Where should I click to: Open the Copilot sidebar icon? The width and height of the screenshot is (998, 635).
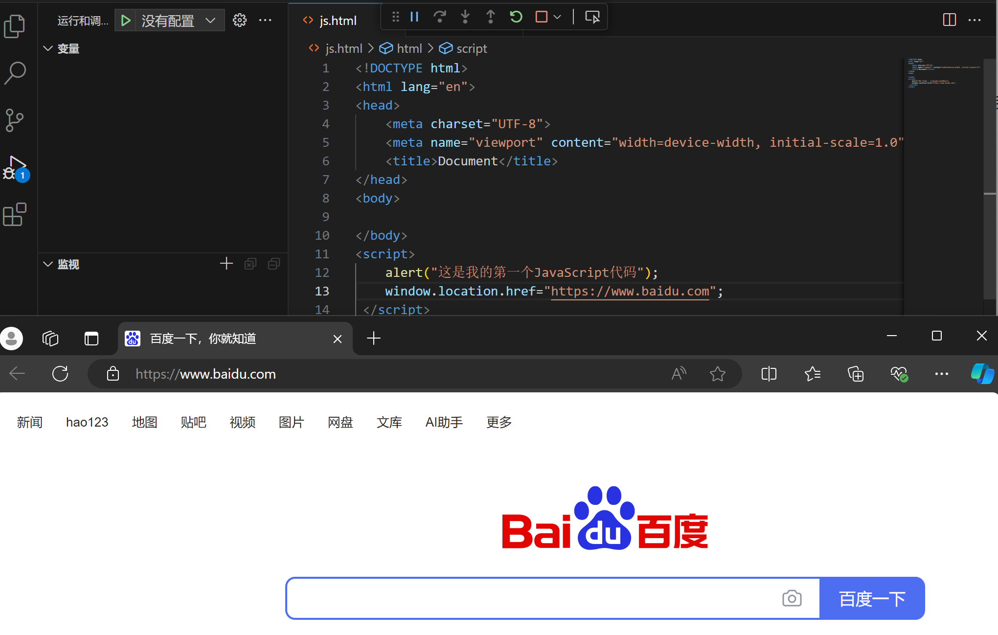click(982, 374)
